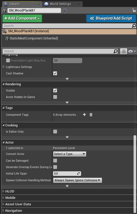137x214 pixels.
Task: Click the search magnifier in component search
Action: [x=134, y=26]
